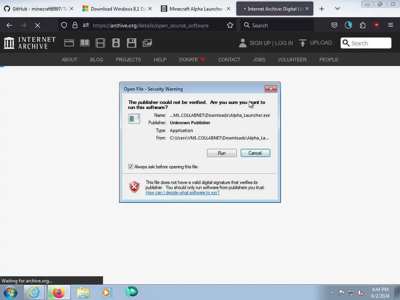Close the Minecraft Alpha Launcher tab
The width and height of the screenshot is (400, 300).
[228, 9]
